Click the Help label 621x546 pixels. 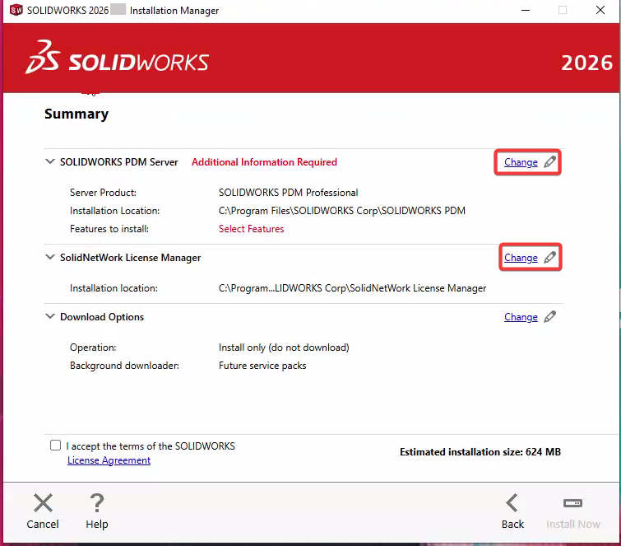pos(96,525)
